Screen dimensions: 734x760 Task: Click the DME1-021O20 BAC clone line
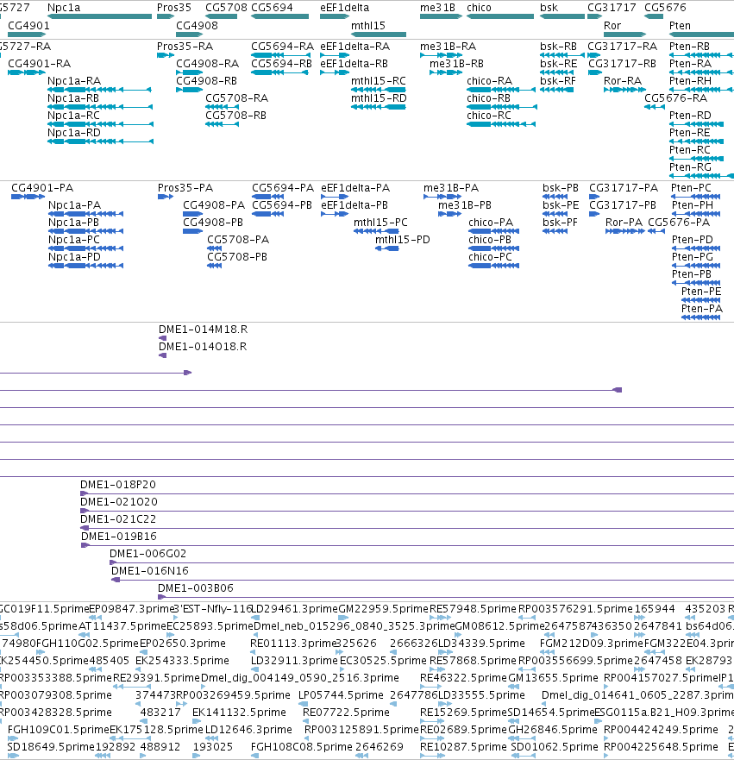click(x=407, y=511)
